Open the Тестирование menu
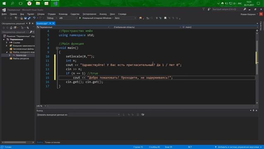The height and width of the screenshot is (149, 264). tap(90, 14)
